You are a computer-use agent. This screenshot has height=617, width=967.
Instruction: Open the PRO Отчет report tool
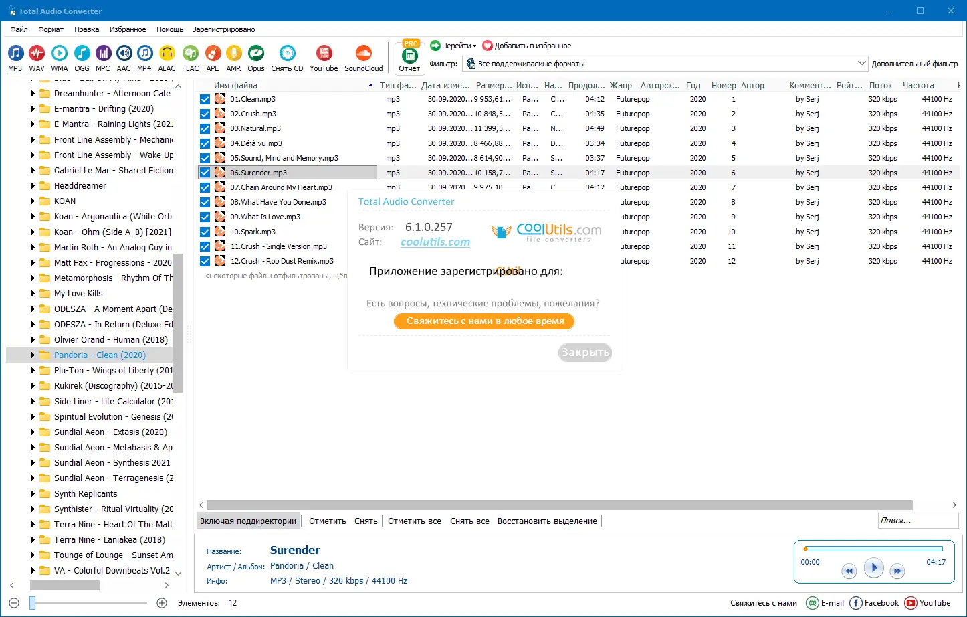tap(409, 57)
